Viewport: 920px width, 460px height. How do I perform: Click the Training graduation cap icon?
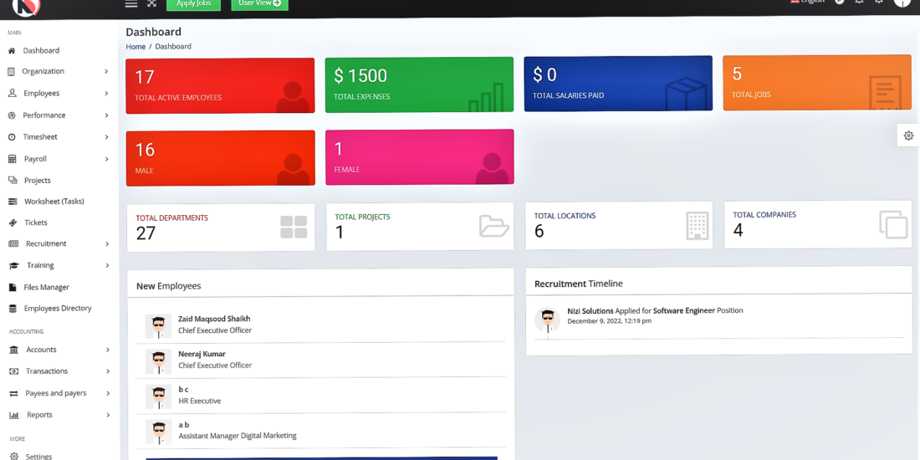click(x=14, y=266)
